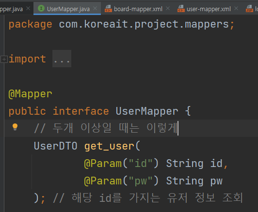
Task: Click the @Param("pw") annotation
Action: [x=121, y=181]
